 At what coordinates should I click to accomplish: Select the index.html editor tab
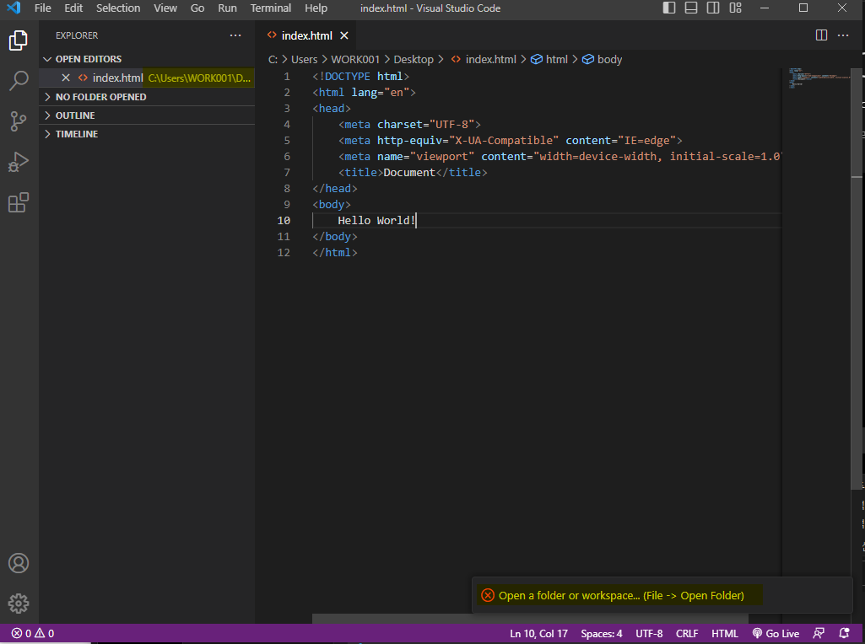[306, 35]
